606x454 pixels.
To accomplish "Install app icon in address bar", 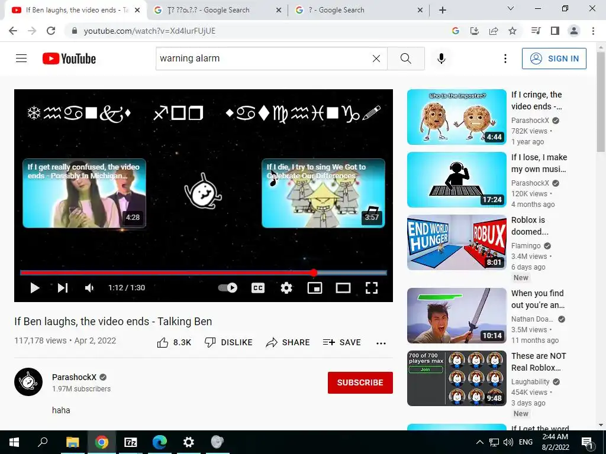I will pos(475,31).
